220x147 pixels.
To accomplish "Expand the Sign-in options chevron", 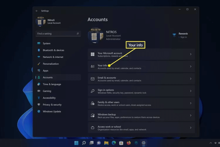I will click(191, 91).
